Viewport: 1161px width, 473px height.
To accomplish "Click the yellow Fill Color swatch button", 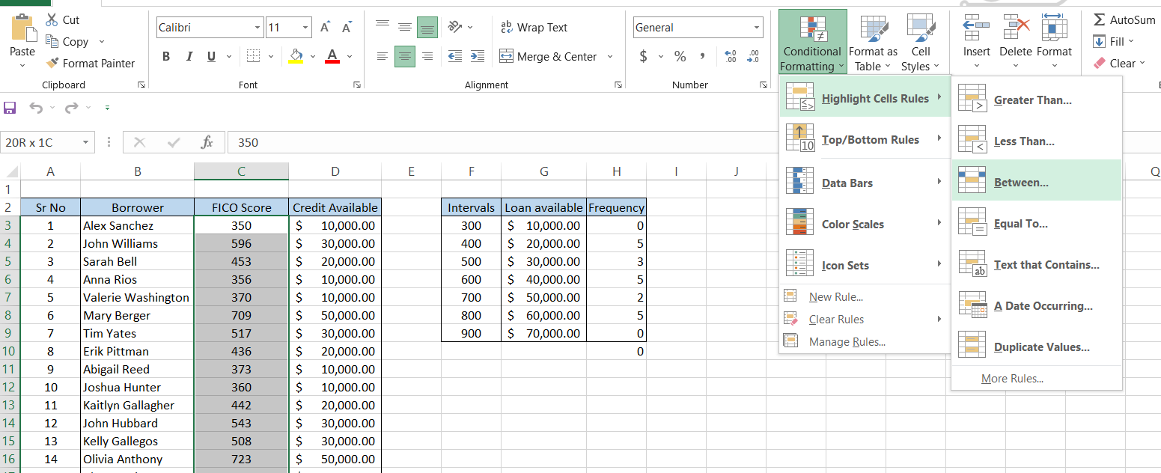I will point(296,57).
